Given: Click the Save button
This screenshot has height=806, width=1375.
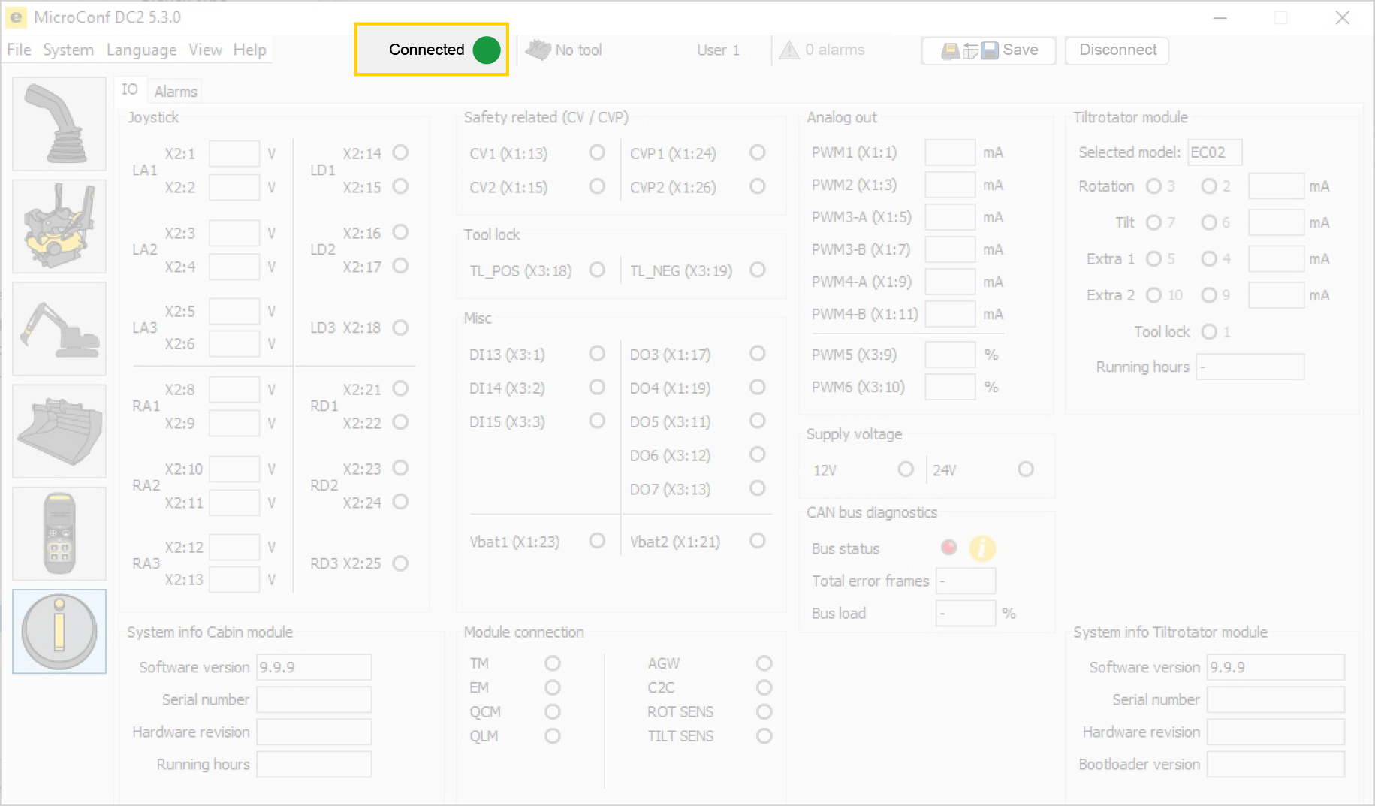Looking at the screenshot, I should coord(988,50).
